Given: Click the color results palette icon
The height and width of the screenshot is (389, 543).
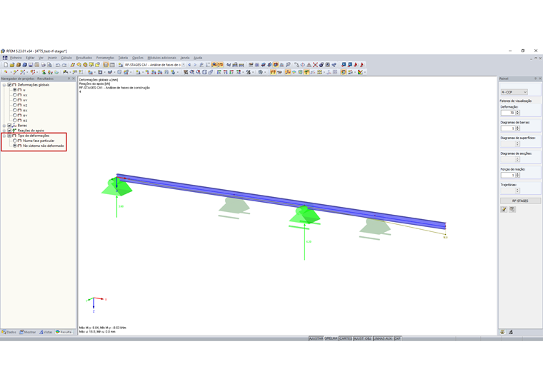Looking at the screenshot, I should (361, 72).
